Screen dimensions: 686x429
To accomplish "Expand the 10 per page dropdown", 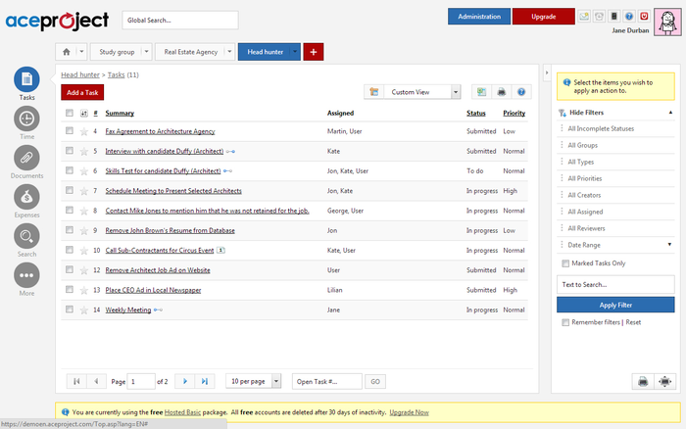I will pyautogui.click(x=276, y=381).
